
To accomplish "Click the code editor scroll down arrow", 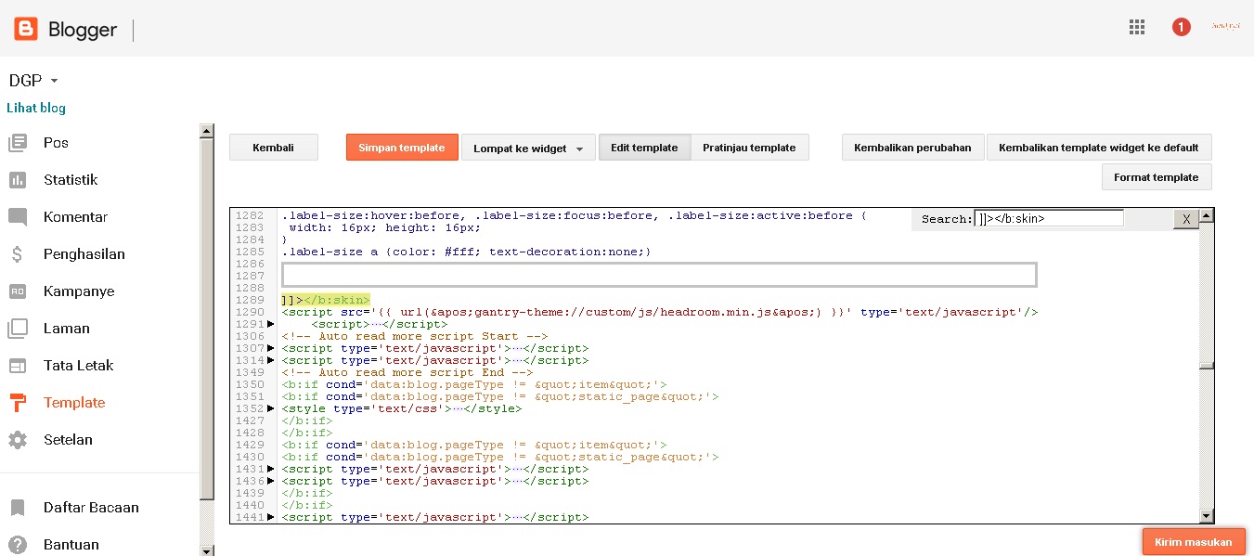I will click(1207, 516).
